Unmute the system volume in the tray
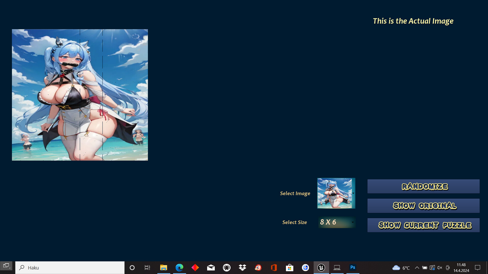 (x=440, y=267)
